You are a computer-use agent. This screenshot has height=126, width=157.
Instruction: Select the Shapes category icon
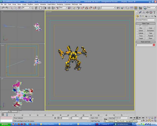pos(141,16)
